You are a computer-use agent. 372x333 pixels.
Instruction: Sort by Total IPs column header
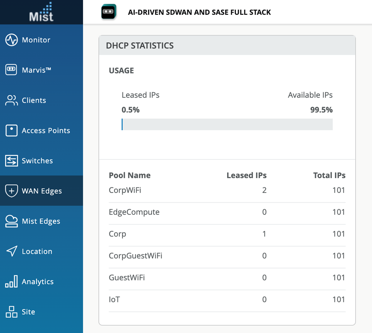329,175
